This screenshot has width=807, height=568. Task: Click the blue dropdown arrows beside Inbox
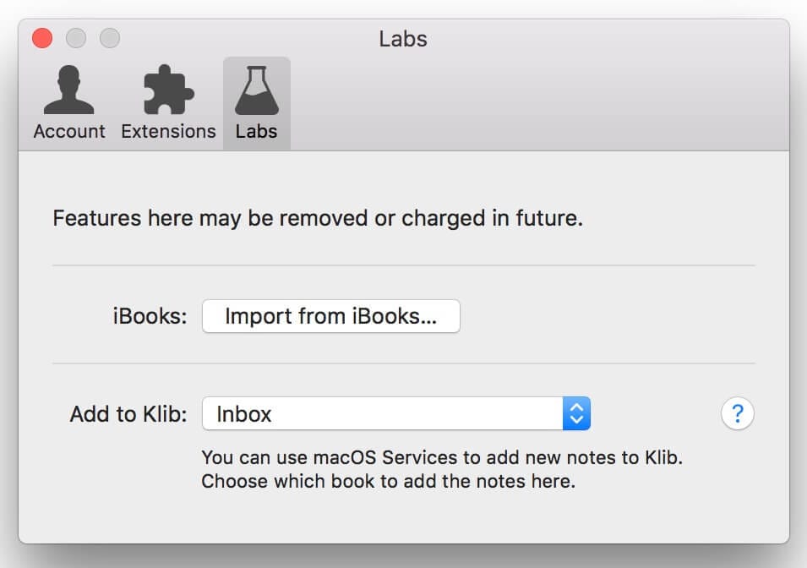(x=576, y=414)
